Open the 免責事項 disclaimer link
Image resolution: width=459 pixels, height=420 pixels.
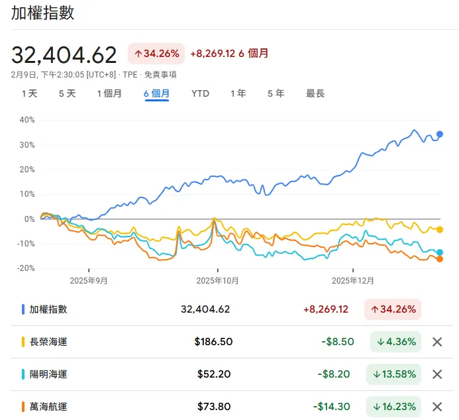(x=160, y=75)
